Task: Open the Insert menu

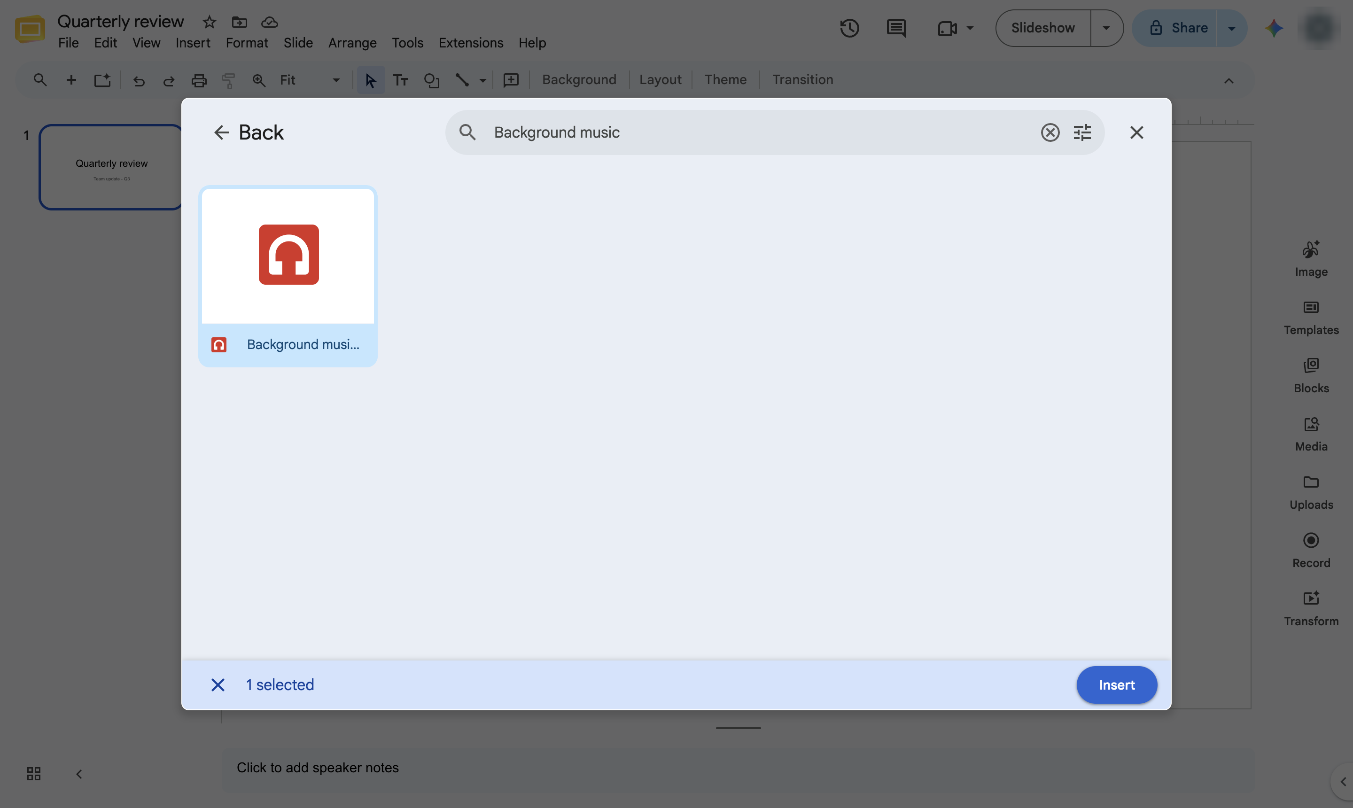Action: point(193,42)
